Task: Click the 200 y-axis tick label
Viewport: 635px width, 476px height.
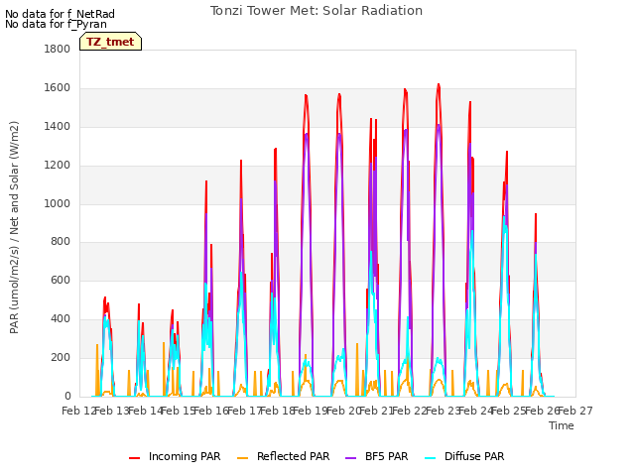Action: pyautogui.click(x=61, y=357)
